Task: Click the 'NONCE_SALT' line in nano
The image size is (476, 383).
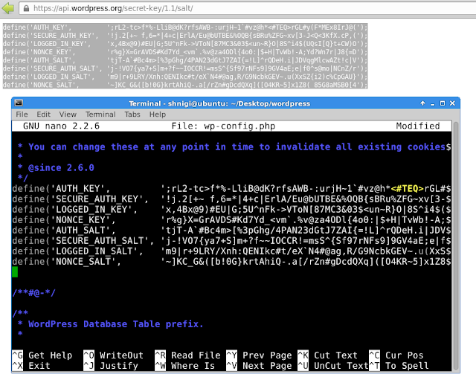Action: coord(231,262)
